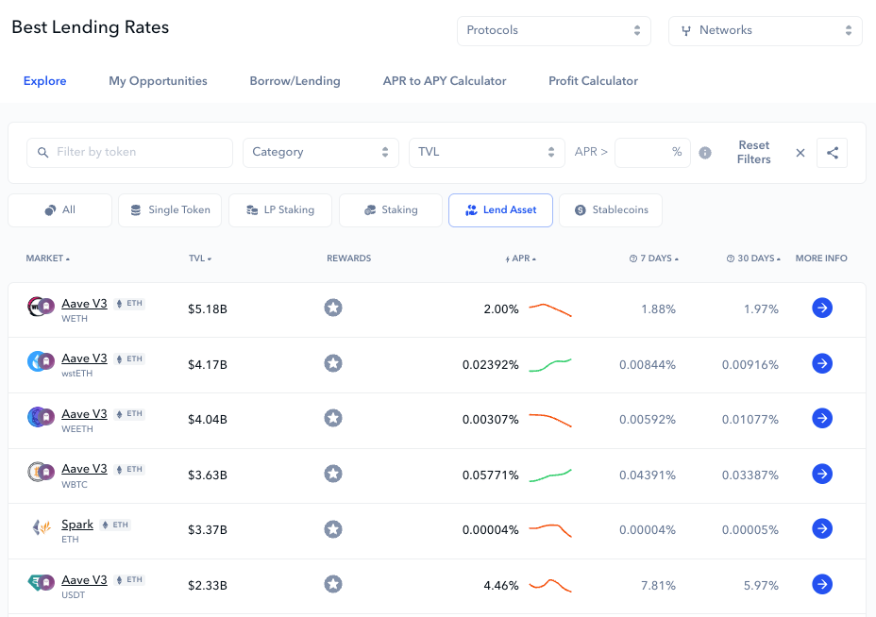Image resolution: width=876 pixels, height=617 pixels.
Task: Open the Networks dropdown
Action: (765, 31)
